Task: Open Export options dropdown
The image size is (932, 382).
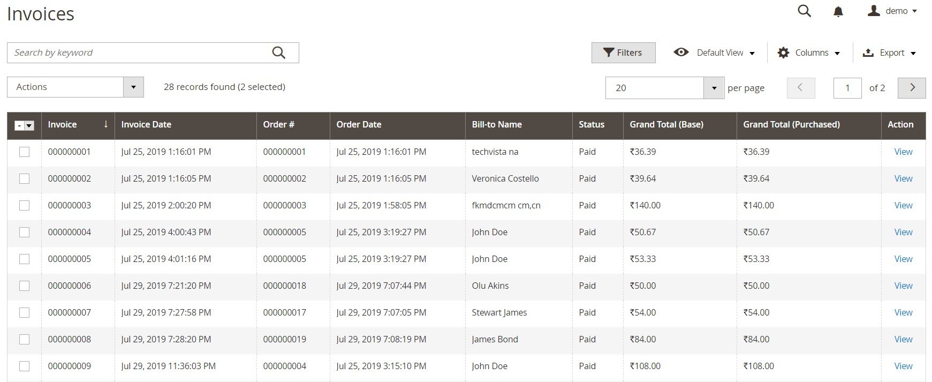Action: (x=889, y=53)
